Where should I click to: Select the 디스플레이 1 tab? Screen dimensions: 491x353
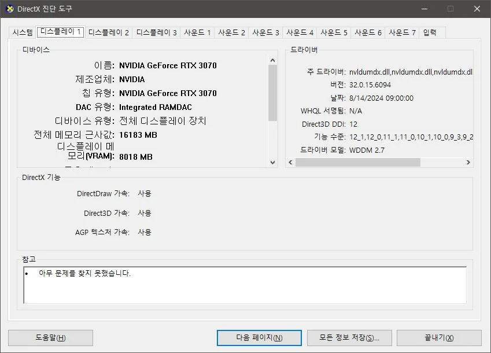click(x=61, y=32)
